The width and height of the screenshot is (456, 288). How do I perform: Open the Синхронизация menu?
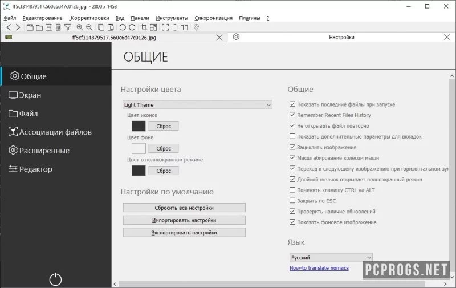[213, 18]
